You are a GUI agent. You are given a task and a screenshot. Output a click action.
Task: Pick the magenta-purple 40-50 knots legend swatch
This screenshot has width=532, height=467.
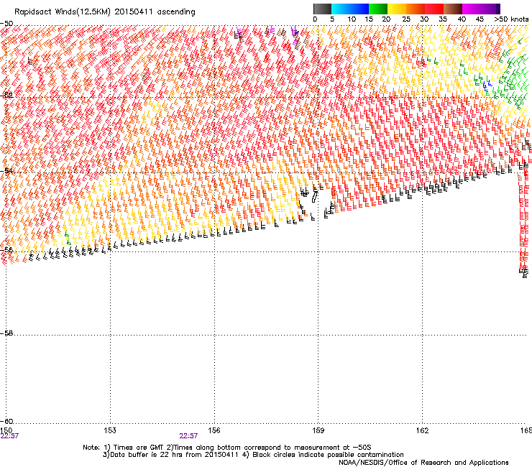tap(481, 9)
